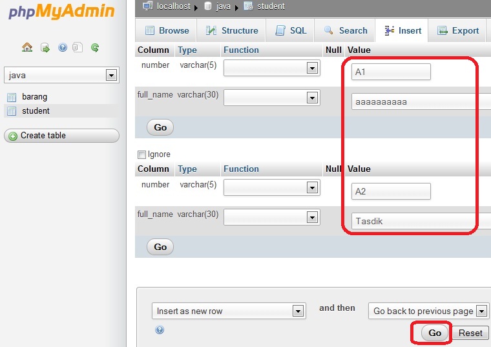The width and height of the screenshot is (491, 347).
Task: Open the query window page icon
Action: (x=78, y=47)
